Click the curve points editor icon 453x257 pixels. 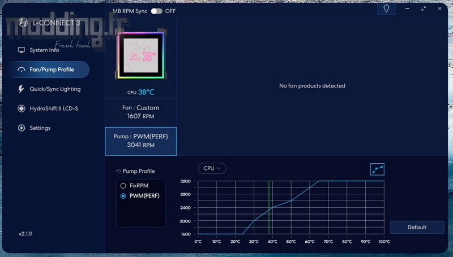[x=377, y=169]
